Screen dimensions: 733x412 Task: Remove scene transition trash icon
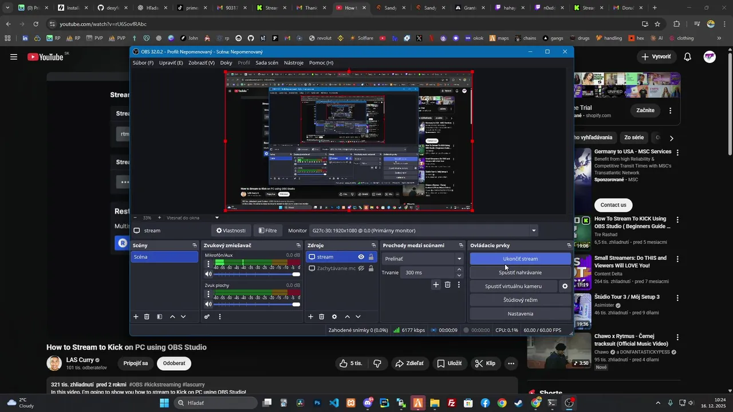click(448, 284)
